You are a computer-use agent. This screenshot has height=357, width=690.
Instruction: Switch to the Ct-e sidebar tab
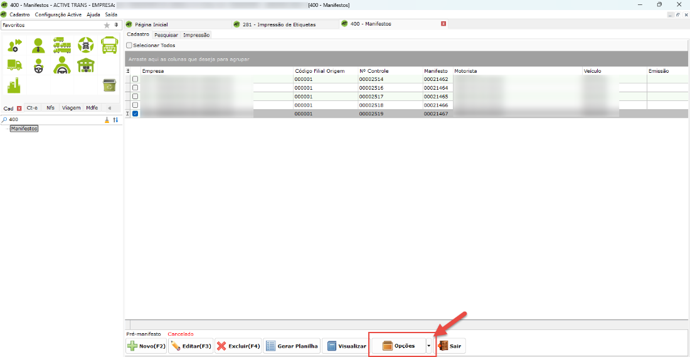pyautogui.click(x=32, y=108)
